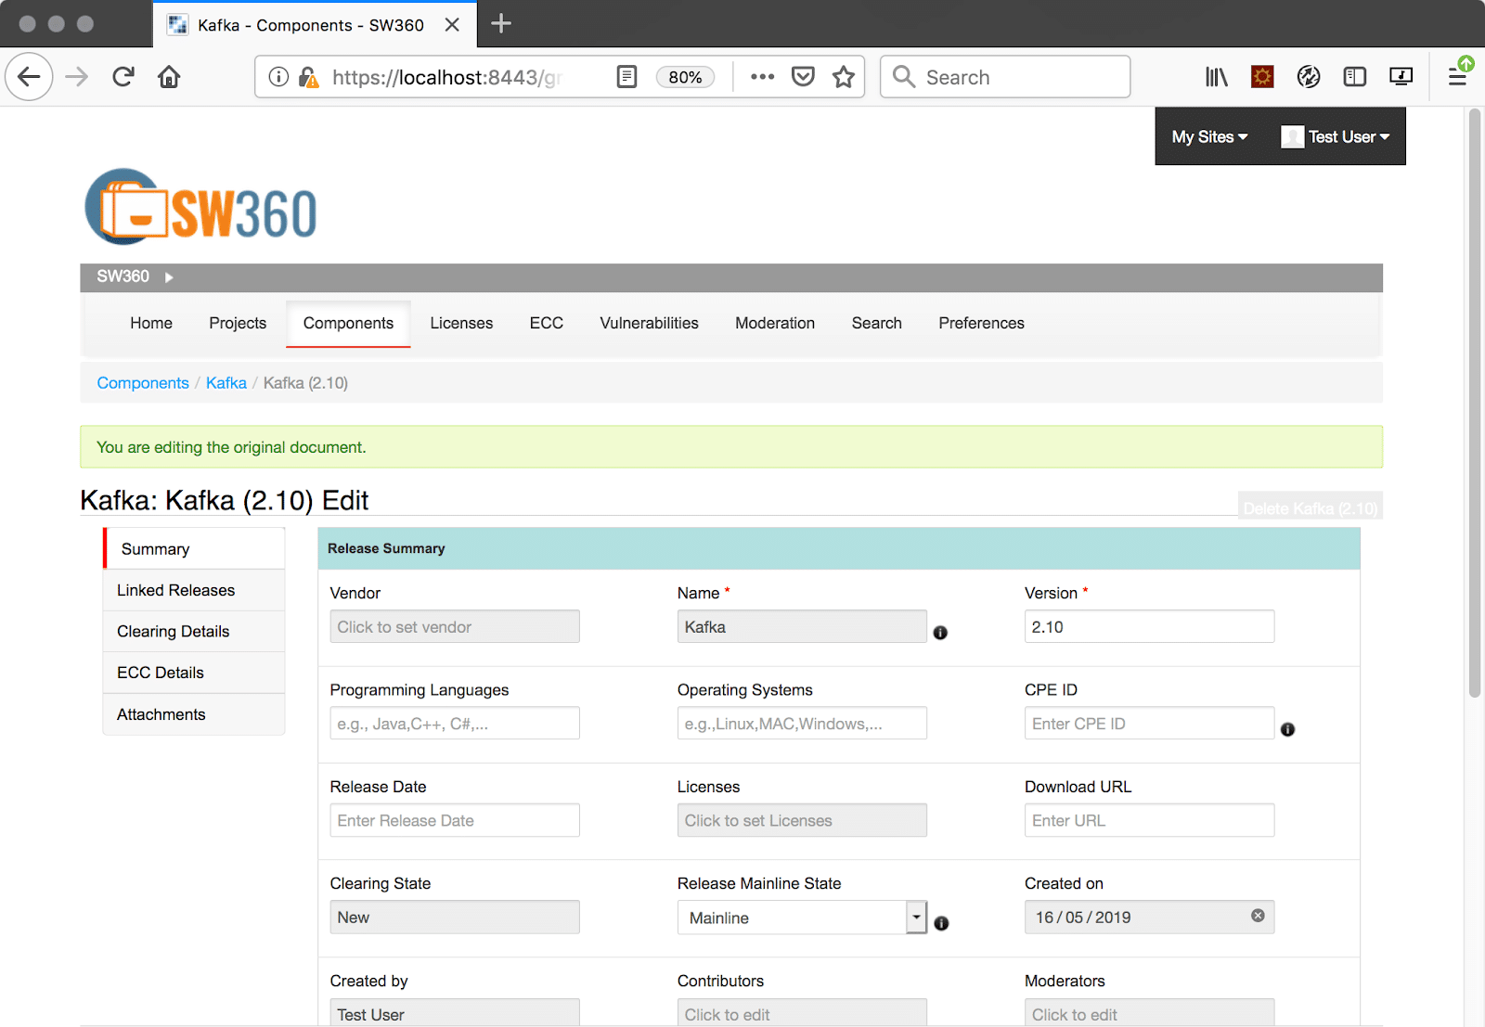Click the Delete Kafka (2.10) button
This screenshot has height=1027, width=1485.
[x=1311, y=507]
